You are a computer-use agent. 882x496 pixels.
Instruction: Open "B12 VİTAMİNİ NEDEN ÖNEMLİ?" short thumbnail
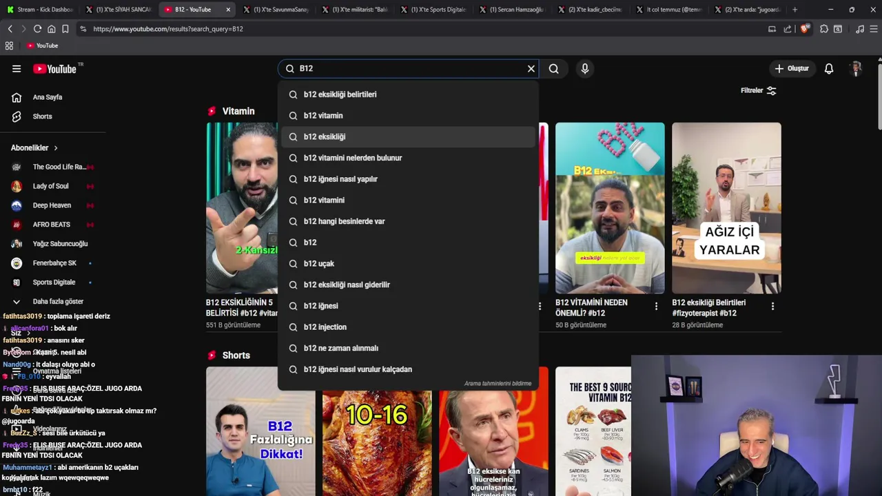[x=610, y=208]
